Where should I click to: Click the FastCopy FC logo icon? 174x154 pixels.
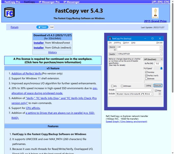coord(10,13)
